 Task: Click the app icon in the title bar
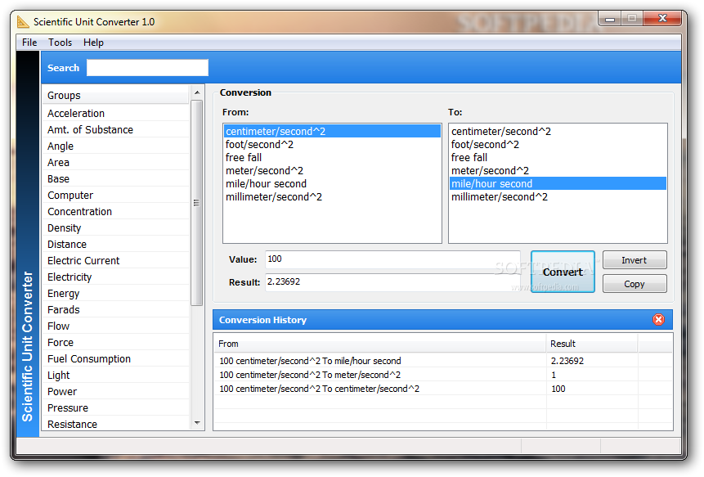tap(23, 21)
